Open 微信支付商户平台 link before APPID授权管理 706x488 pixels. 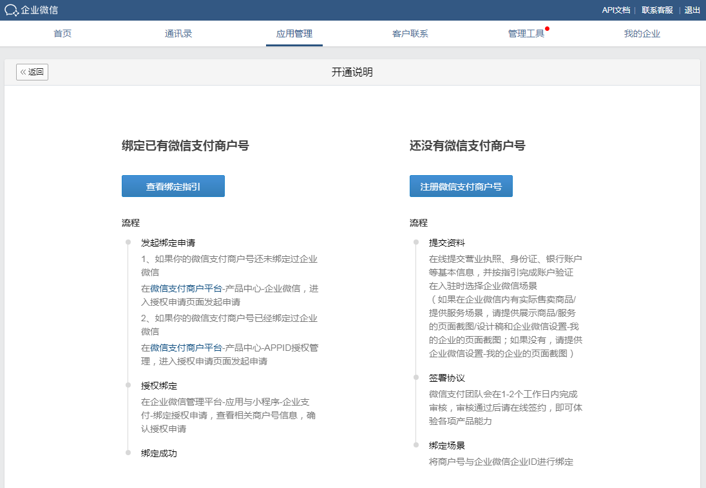(x=186, y=348)
